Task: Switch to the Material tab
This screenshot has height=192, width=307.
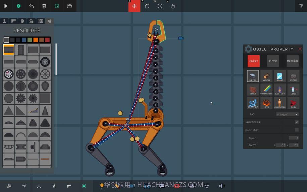Action: 293,61
